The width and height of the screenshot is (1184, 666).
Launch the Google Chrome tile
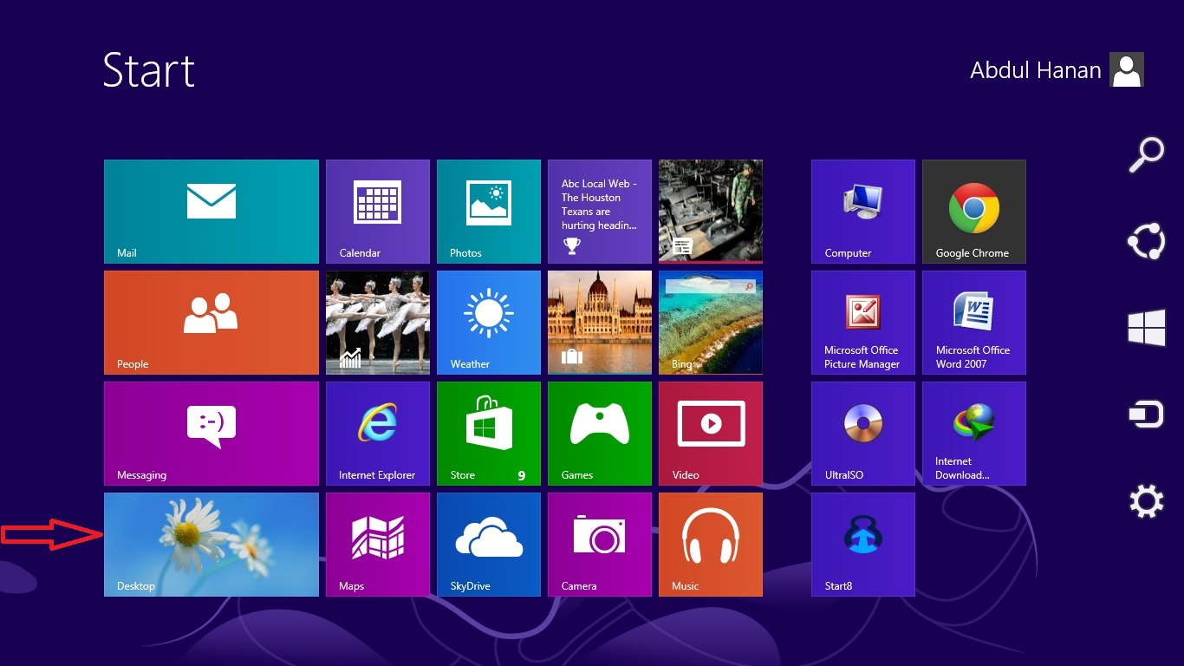[x=974, y=212]
